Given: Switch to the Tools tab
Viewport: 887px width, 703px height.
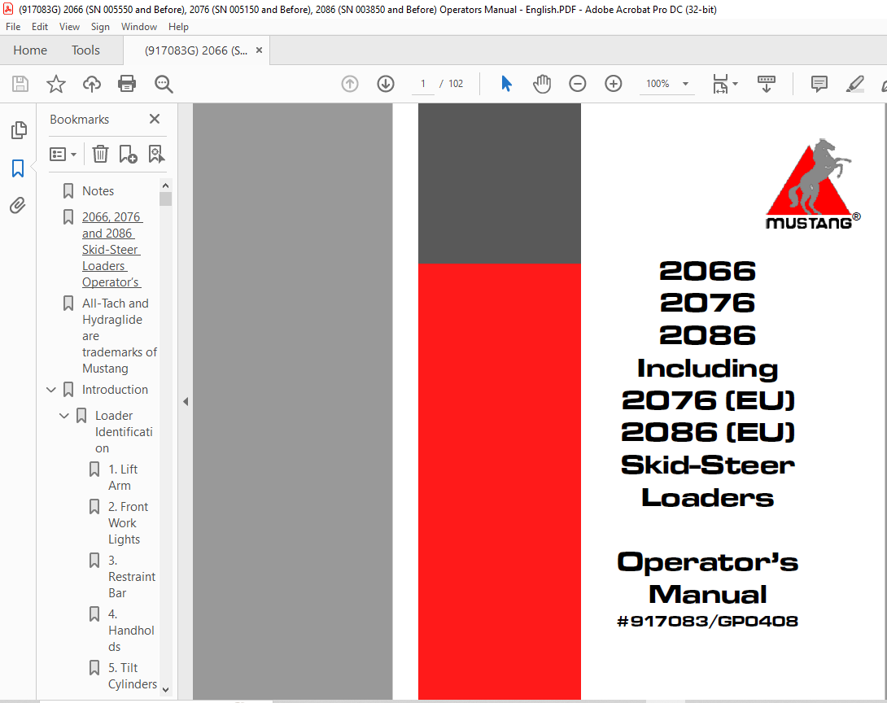Looking at the screenshot, I should tap(85, 50).
